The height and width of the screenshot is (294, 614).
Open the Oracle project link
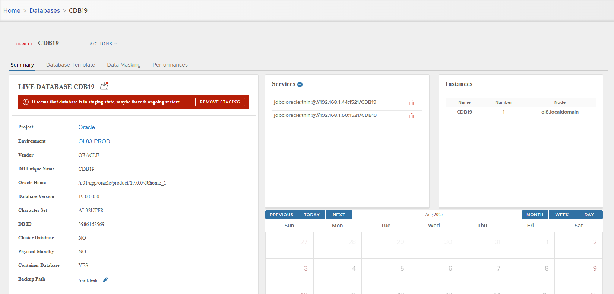(x=86, y=127)
